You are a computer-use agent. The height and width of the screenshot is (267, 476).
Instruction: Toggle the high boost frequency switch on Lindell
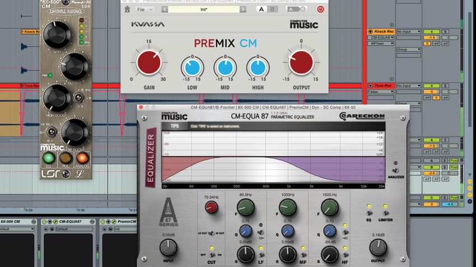[78, 98]
